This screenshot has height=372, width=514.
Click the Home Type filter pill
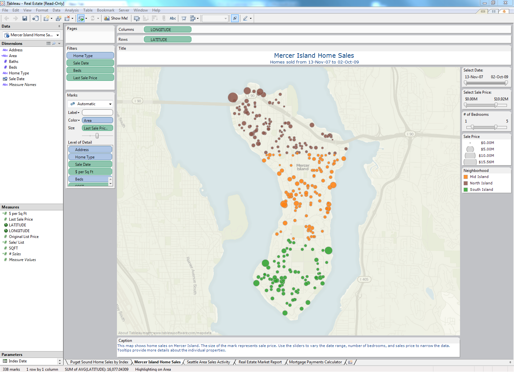click(90, 55)
